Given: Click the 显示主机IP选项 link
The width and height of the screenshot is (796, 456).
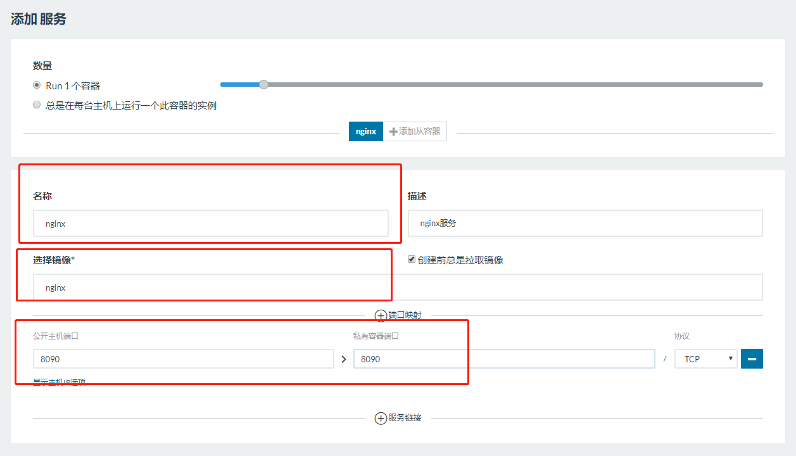Looking at the screenshot, I should 60,383.
